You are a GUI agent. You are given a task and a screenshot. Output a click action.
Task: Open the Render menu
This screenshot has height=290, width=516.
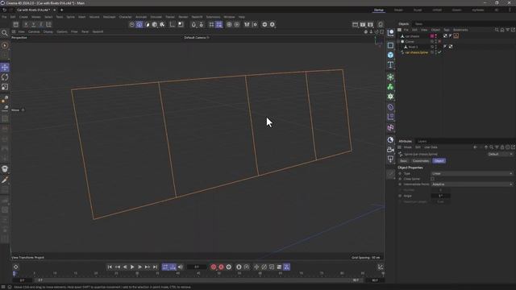click(183, 17)
